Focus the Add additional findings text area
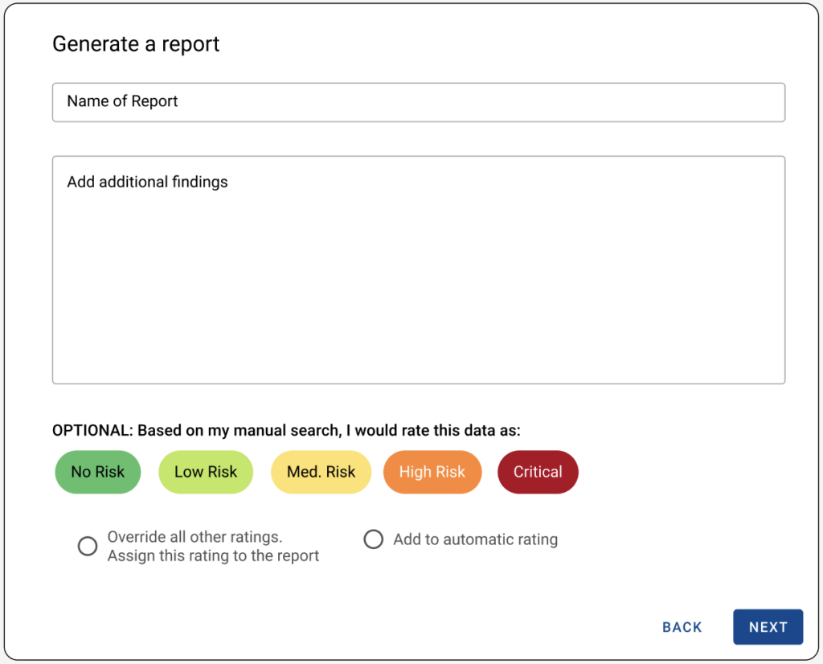823x664 pixels. coord(418,269)
